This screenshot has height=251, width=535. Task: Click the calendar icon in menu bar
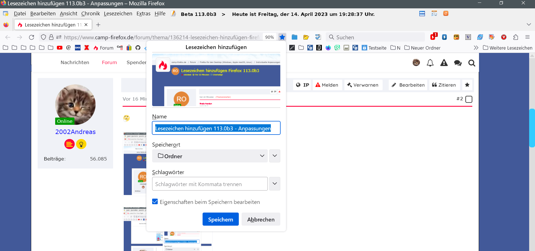click(x=434, y=13)
